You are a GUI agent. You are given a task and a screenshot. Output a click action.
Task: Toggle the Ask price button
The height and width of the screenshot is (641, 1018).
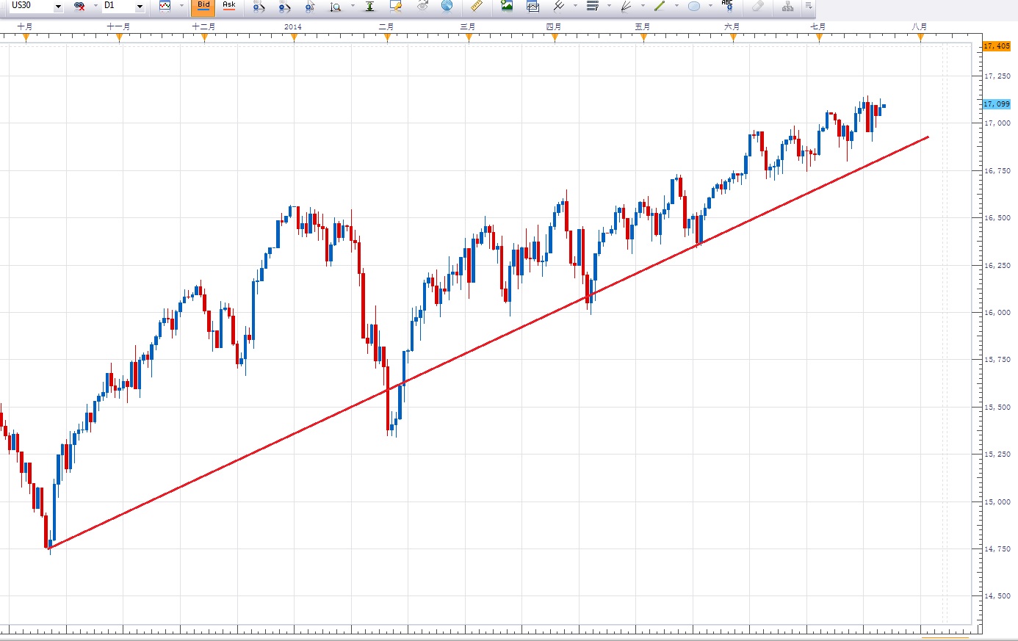(229, 6)
